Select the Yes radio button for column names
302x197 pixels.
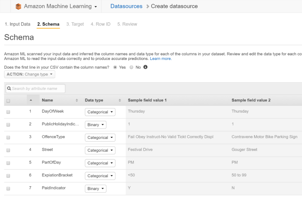115,67
